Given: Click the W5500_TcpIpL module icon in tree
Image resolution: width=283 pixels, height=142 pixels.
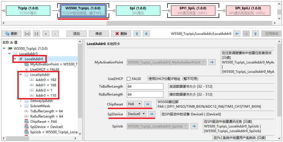Looking at the screenshot, I should (x=10, y=48).
